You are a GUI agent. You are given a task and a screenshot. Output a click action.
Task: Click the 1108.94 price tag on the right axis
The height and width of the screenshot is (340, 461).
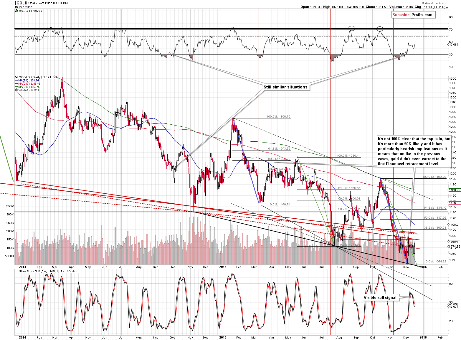pos(455,225)
